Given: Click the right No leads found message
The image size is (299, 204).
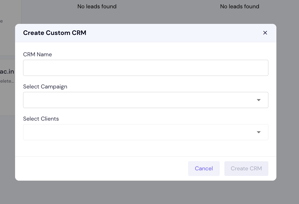Looking at the screenshot, I should point(240,7).
